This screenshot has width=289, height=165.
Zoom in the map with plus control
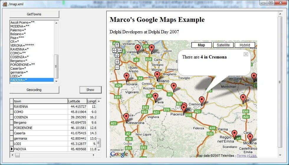coord(117,62)
